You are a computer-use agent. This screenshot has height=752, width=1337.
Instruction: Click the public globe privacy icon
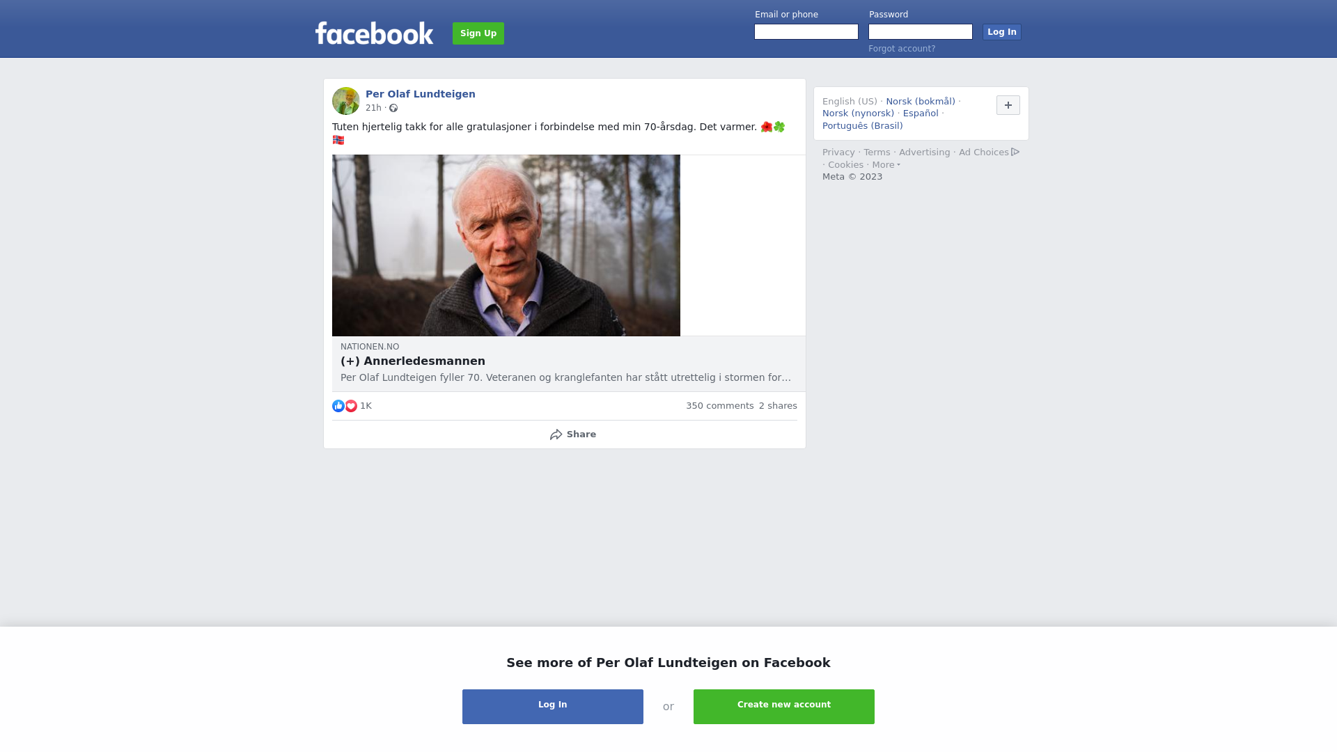click(393, 108)
